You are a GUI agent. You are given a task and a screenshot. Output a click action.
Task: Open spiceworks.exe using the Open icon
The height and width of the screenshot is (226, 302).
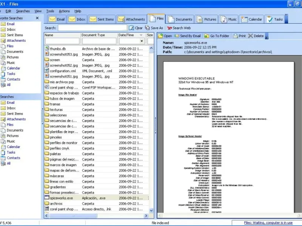(160, 36)
